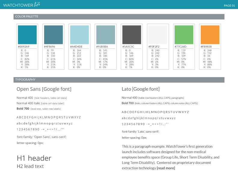Click the #0092A9 hex code text

(x=23, y=47)
